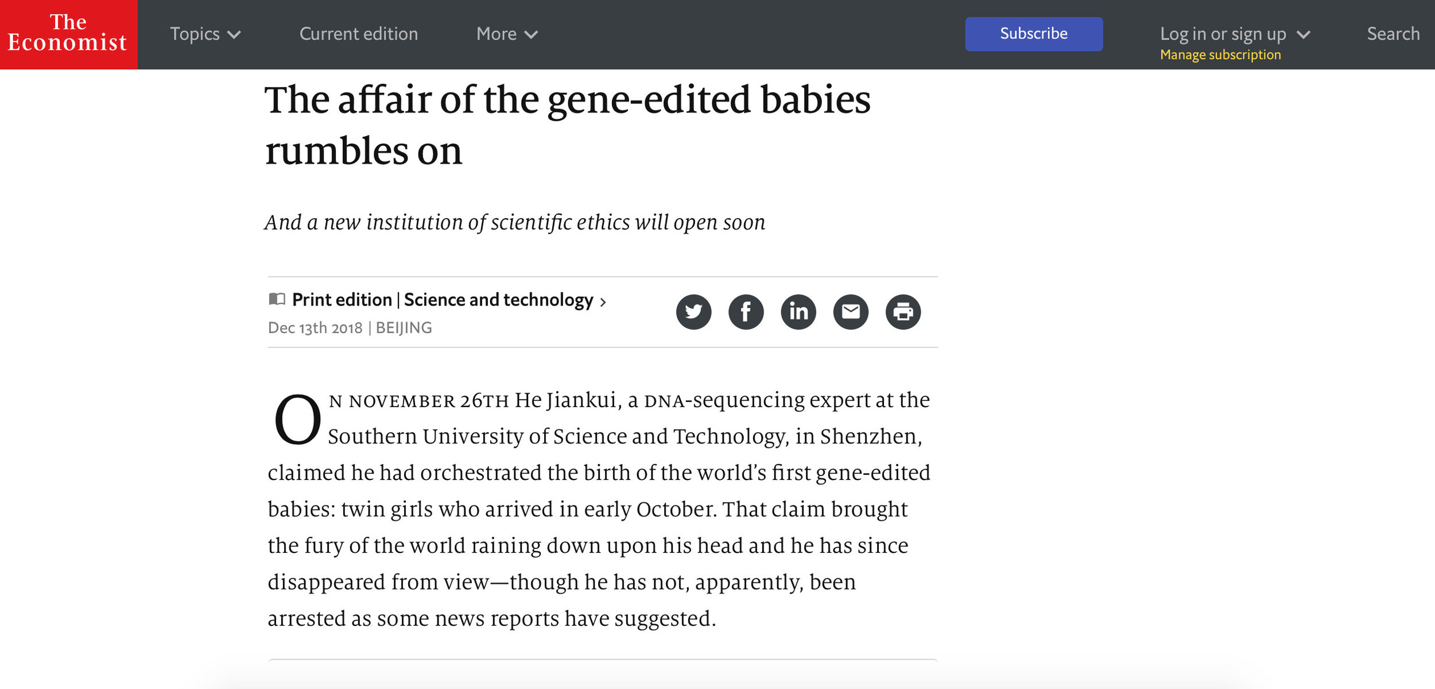Expand the Topics dropdown menu
This screenshot has height=689, width=1435.
(205, 34)
